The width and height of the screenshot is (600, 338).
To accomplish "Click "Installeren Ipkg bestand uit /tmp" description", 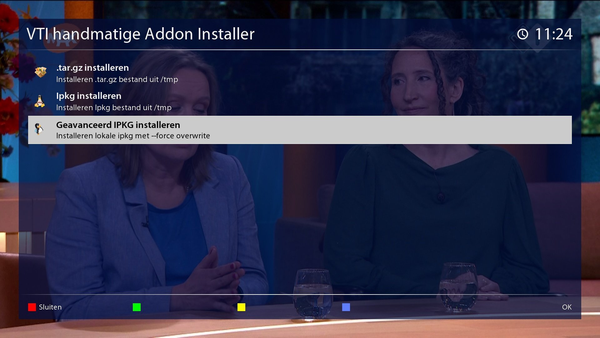I will point(114,108).
